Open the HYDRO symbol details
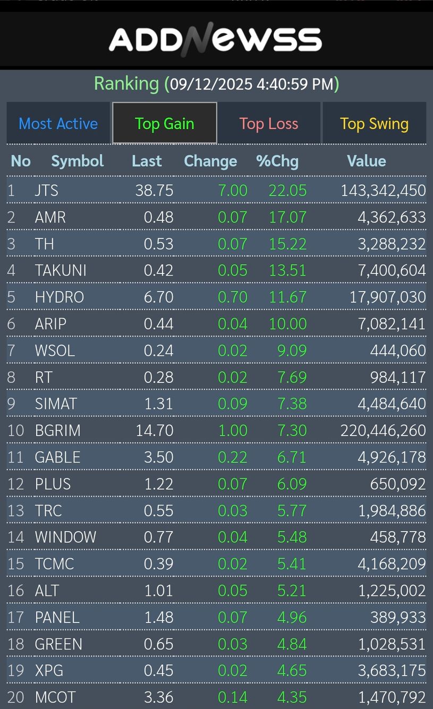The width and height of the screenshot is (433, 709). pos(60,297)
